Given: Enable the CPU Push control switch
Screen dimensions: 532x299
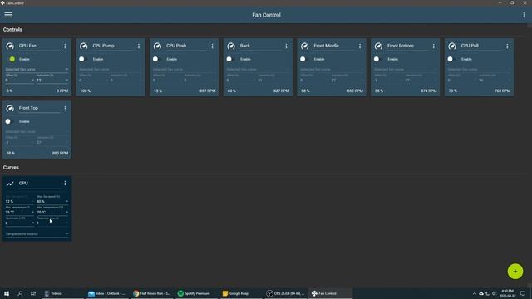Looking at the screenshot, I should tap(157, 59).
